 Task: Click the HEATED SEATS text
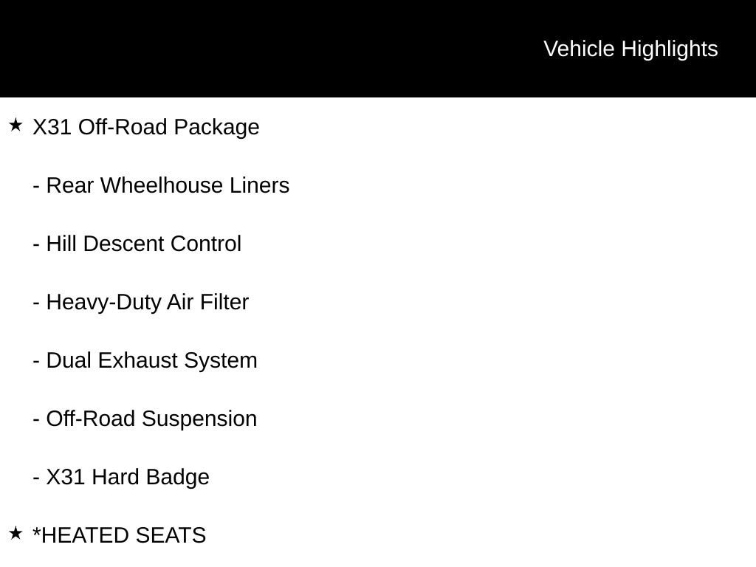click(x=124, y=535)
